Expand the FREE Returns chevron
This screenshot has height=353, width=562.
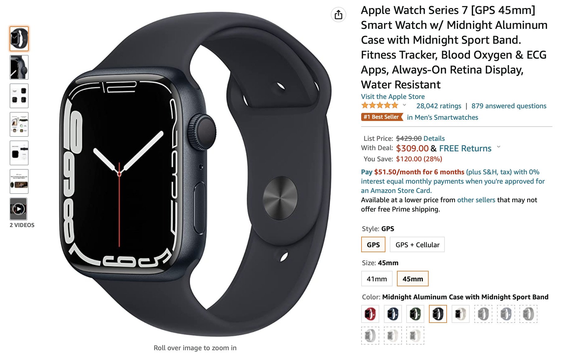[499, 147]
